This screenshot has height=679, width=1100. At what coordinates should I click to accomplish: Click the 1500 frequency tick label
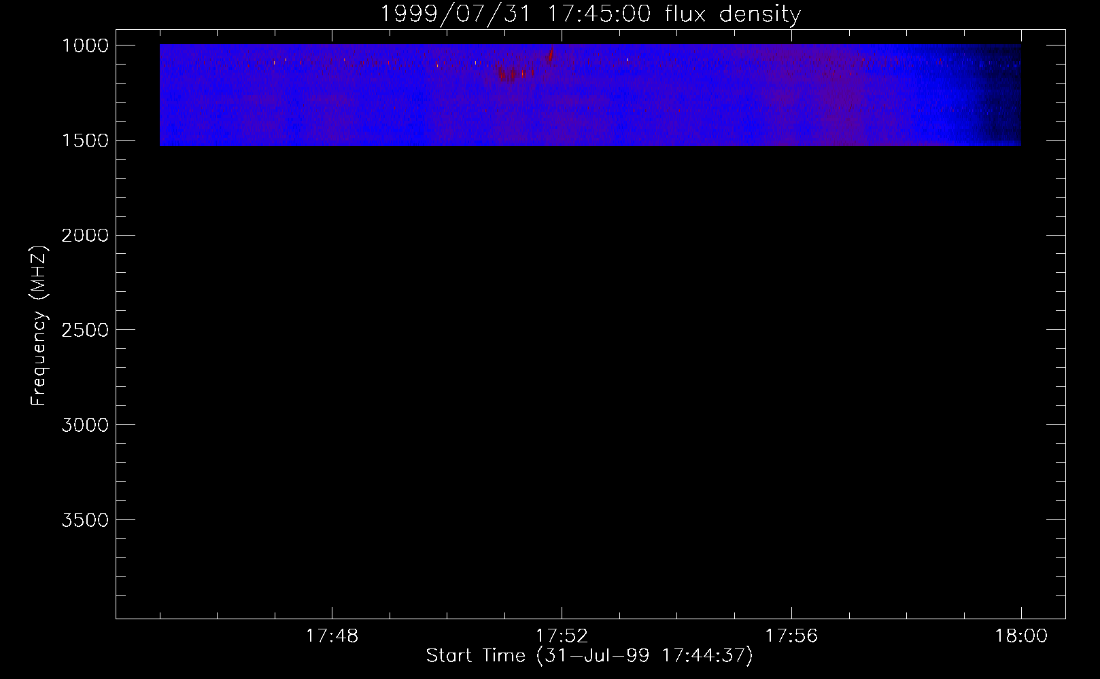[85, 141]
